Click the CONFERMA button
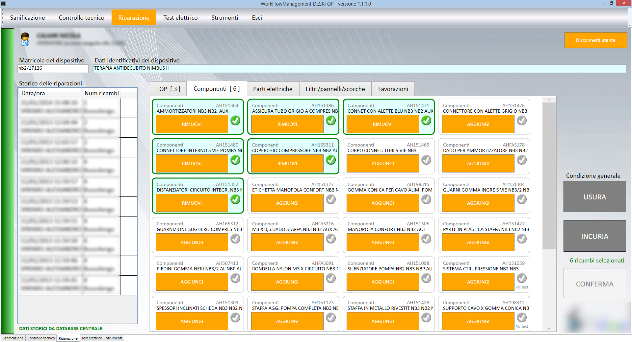The height and width of the screenshot is (342, 632). (595, 284)
